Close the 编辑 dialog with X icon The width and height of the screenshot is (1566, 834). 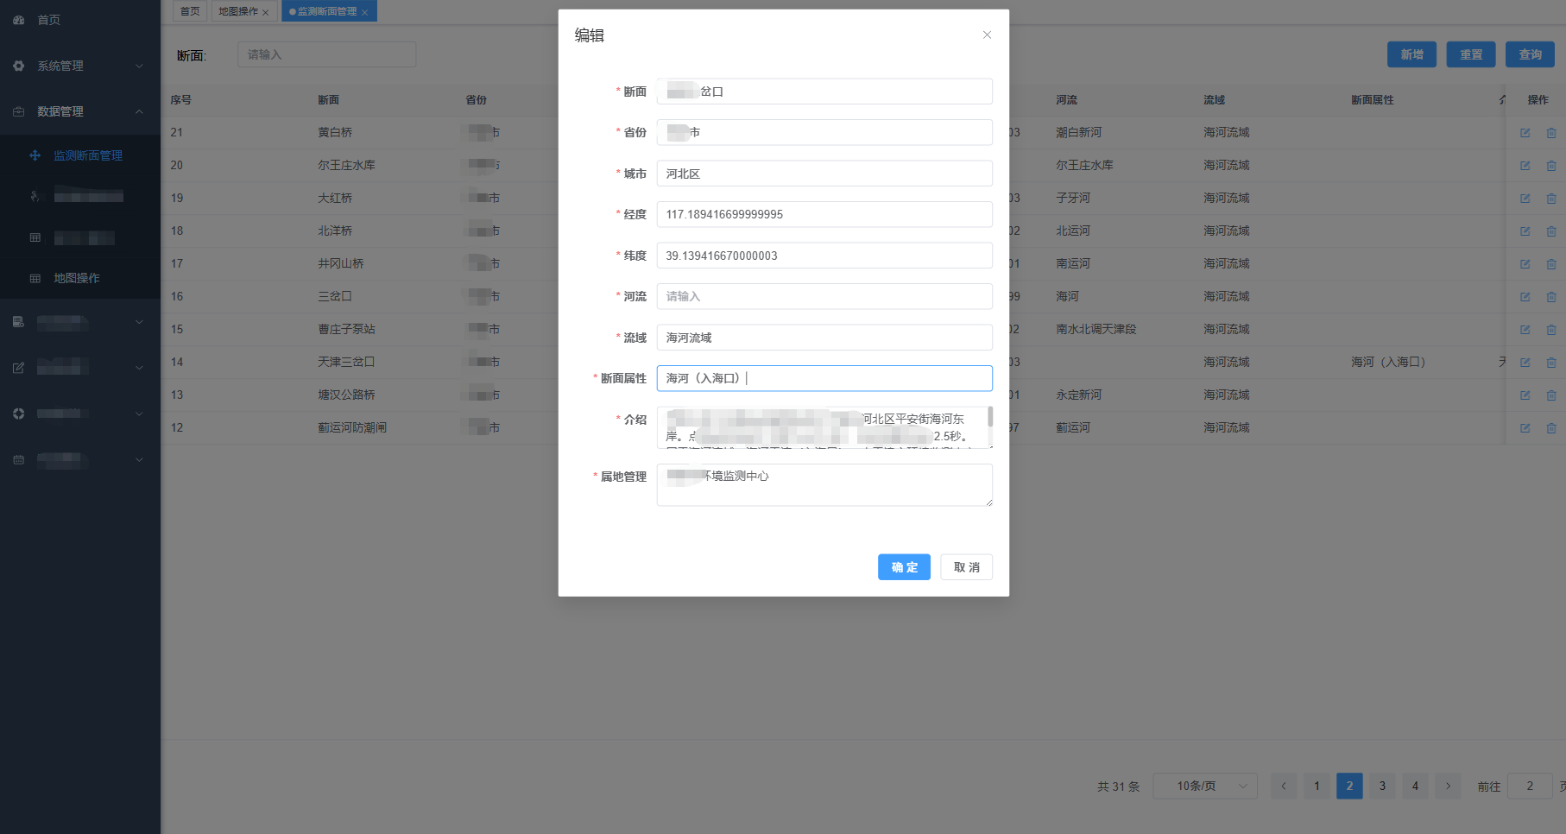(987, 35)
